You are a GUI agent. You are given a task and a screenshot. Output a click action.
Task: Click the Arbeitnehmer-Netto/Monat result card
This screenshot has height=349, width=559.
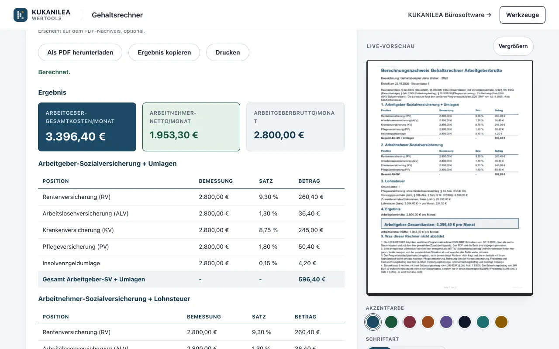coord(191,127)
